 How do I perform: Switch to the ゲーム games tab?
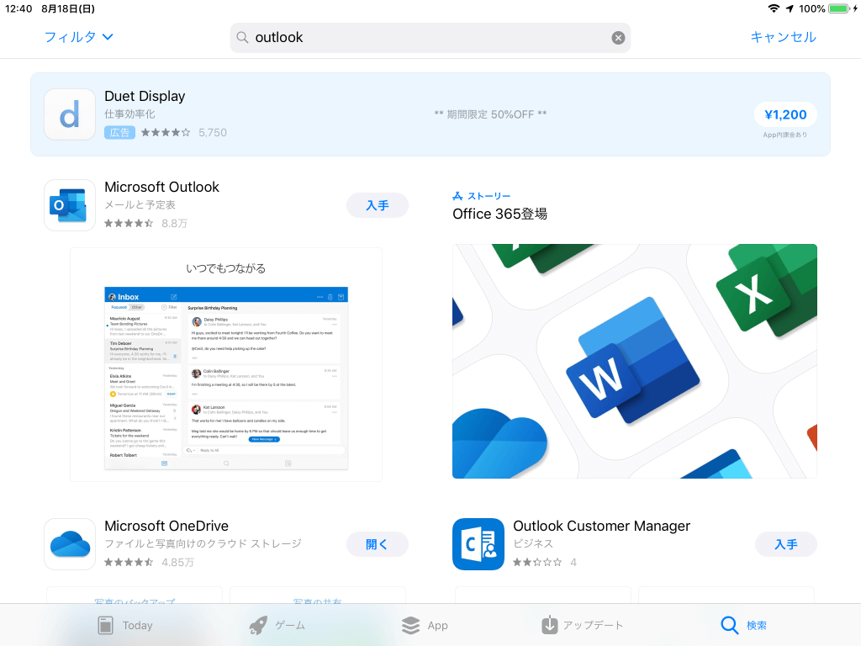tap(277, 625)
